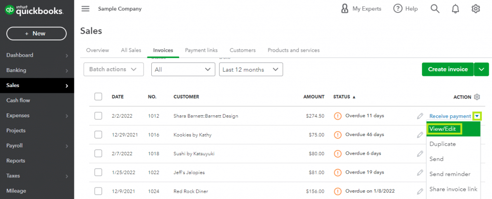Check the box for invoice 1022
The height and width of the screenshot is (199, 492).
[98, 172]
